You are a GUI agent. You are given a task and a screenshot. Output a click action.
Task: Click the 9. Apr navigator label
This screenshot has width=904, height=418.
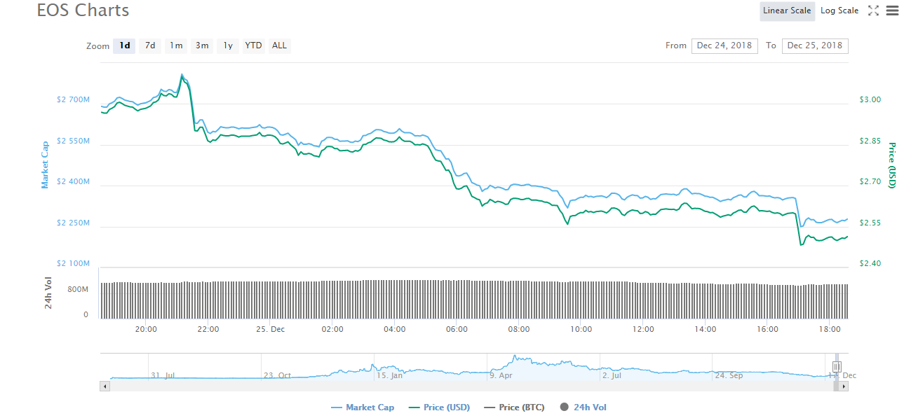501,375
